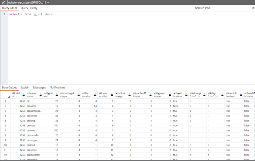Select the attnum column header
Screen dimensions: 255x161
click(106, 95)
